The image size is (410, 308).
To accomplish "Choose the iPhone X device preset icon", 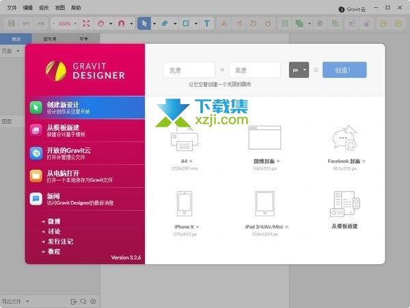I will coord(184,203).
